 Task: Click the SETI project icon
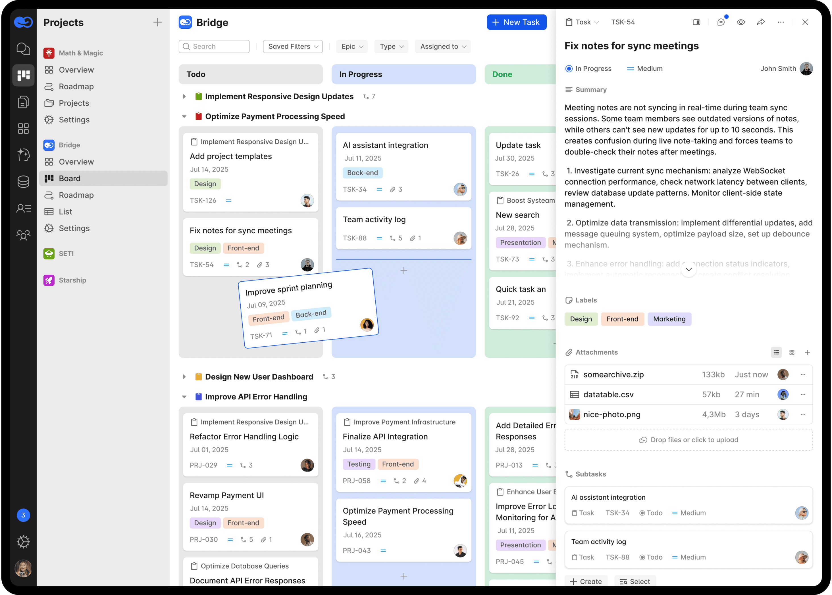coord(49,253)
